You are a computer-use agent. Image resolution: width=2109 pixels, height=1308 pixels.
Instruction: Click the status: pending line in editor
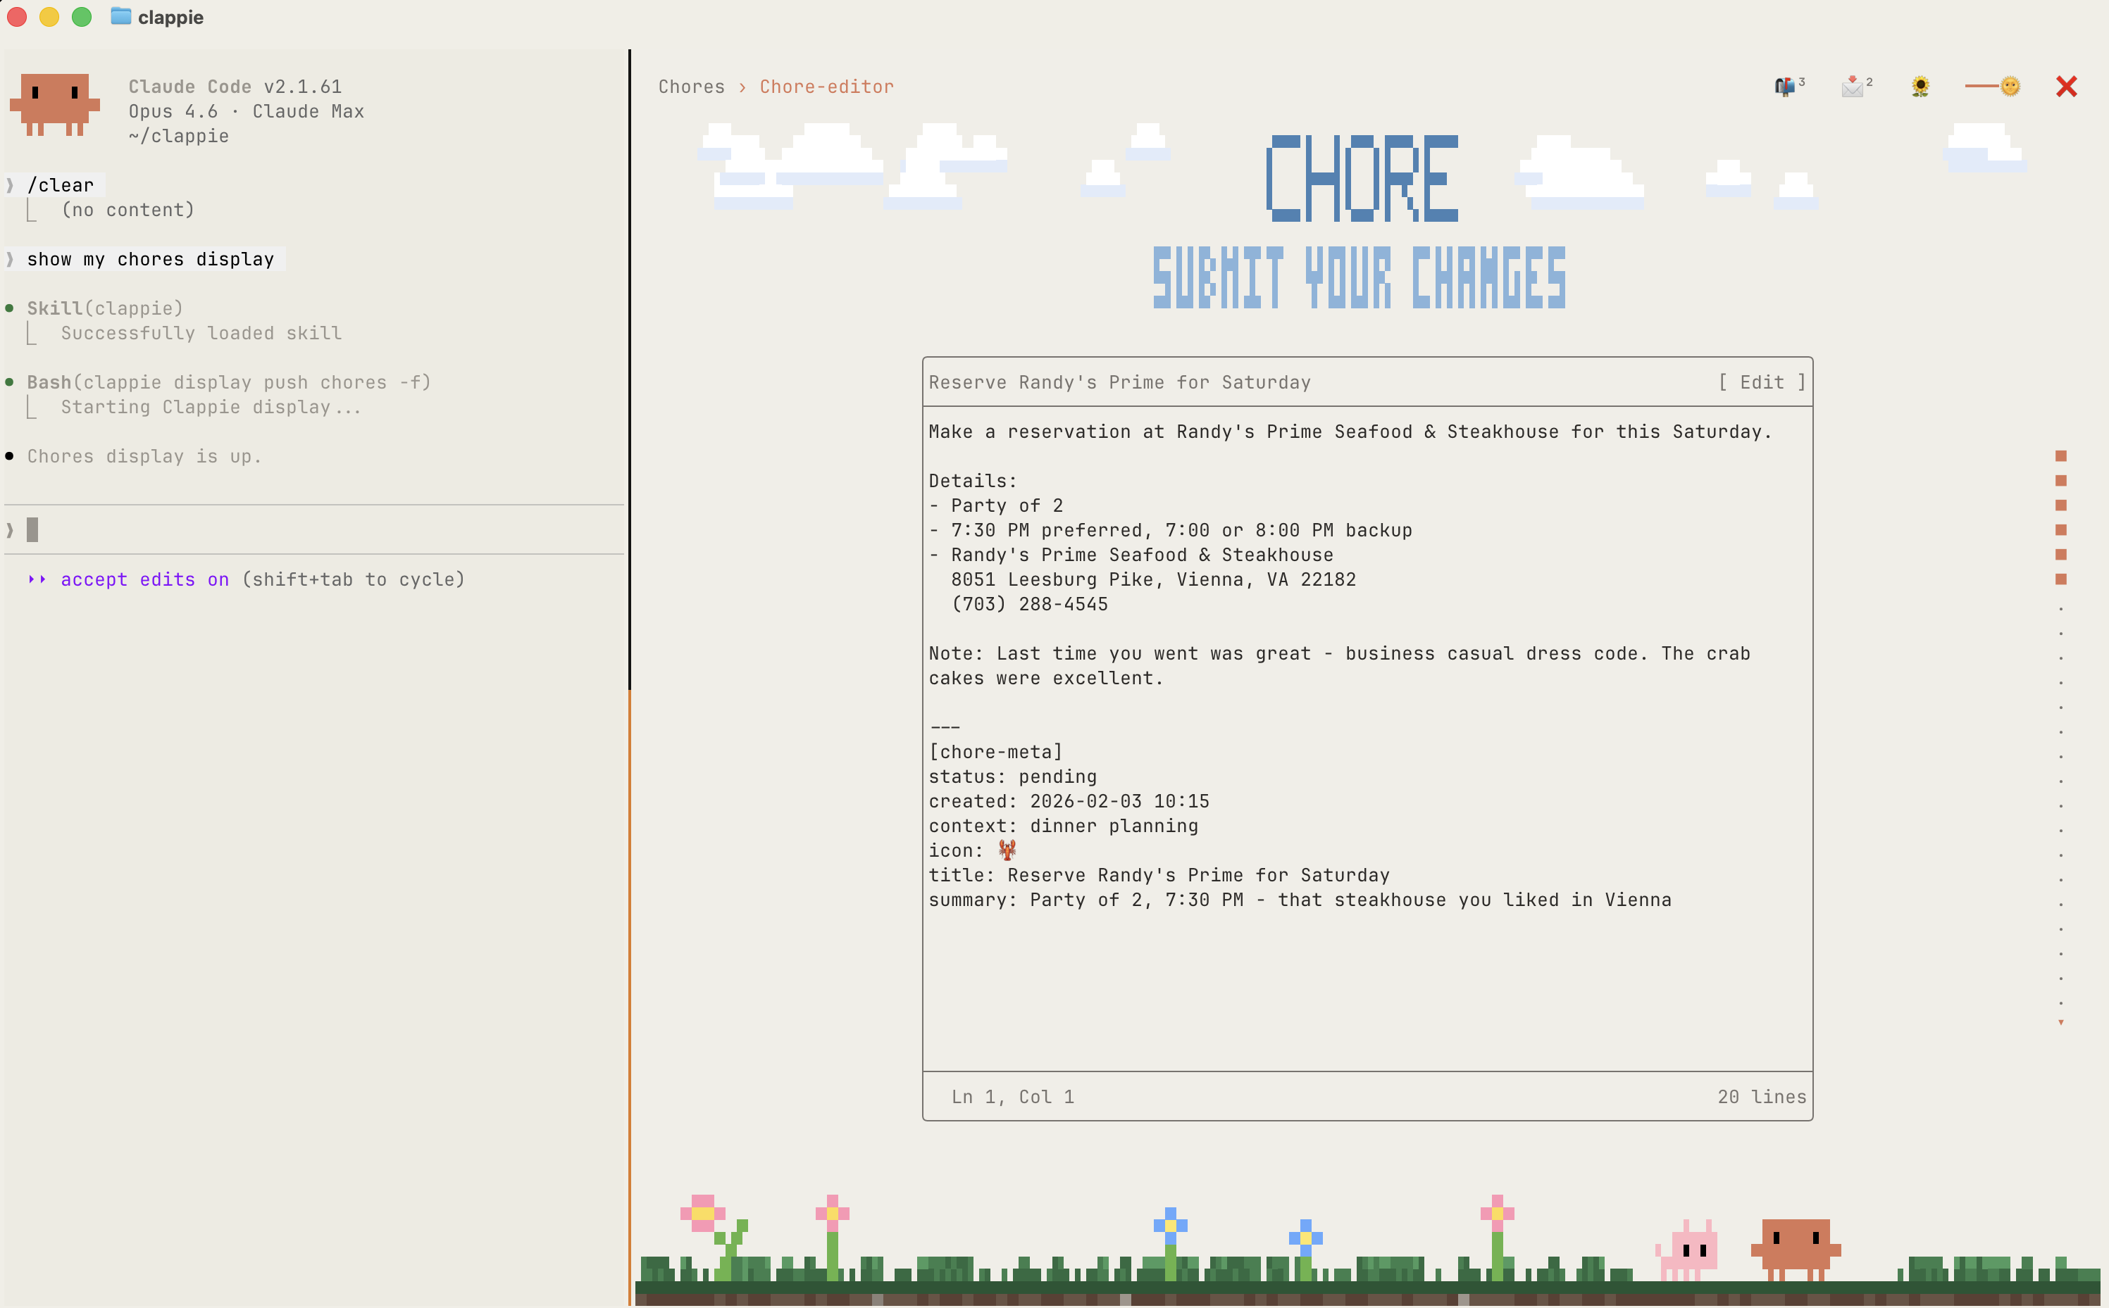coord(1012,776)
